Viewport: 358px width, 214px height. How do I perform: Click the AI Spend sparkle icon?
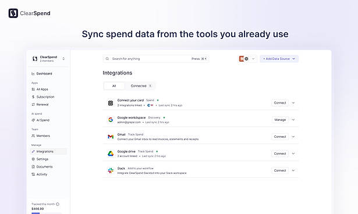click(x=33, y=120)
